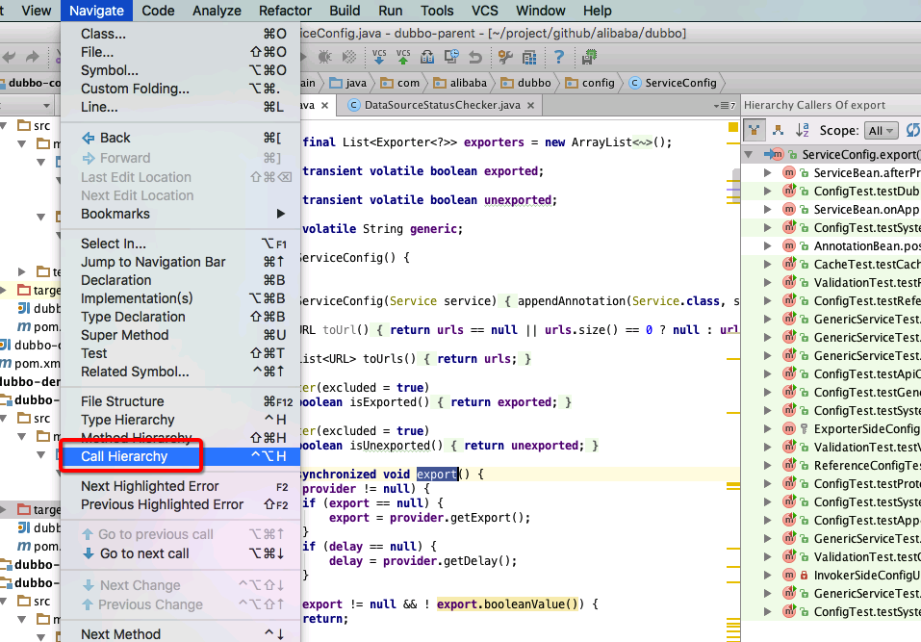Open the Analyze menu
Viewport: 921px width, 642px height.
click(x=217, y=11)
